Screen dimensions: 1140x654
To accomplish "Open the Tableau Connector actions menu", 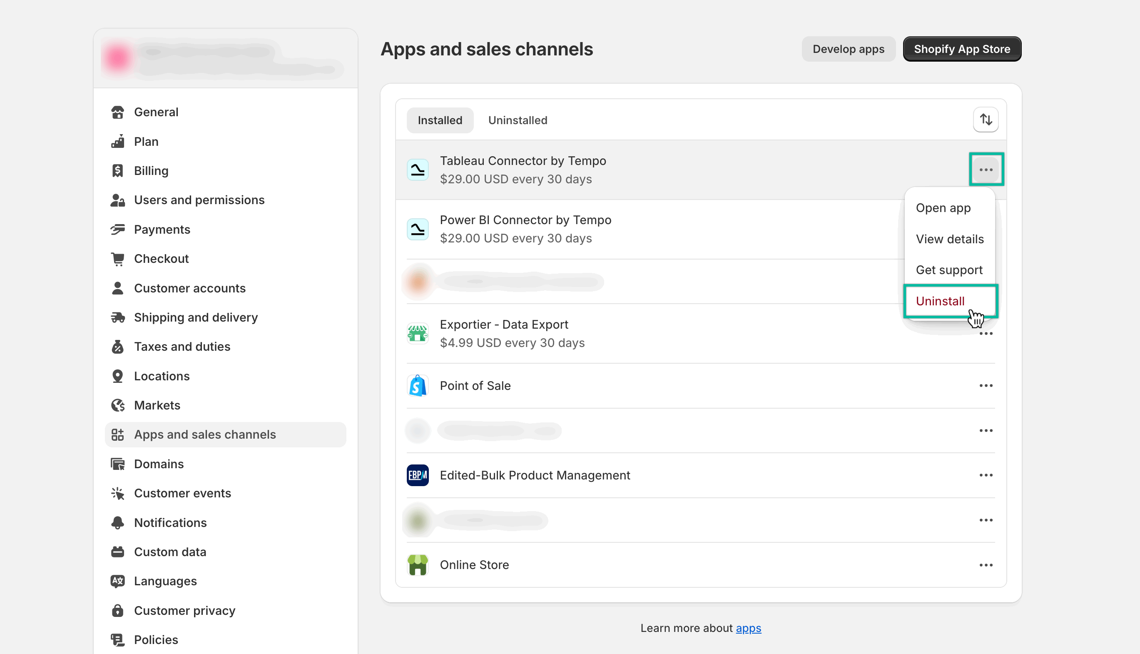I will [986, 170].
